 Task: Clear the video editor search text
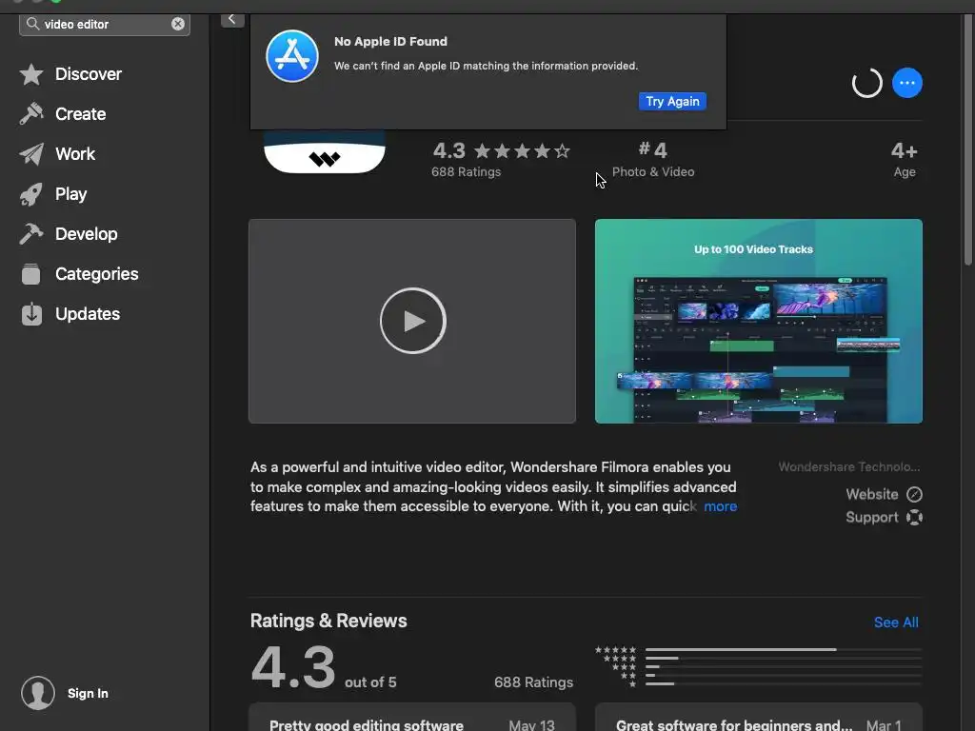coord(178,24)
